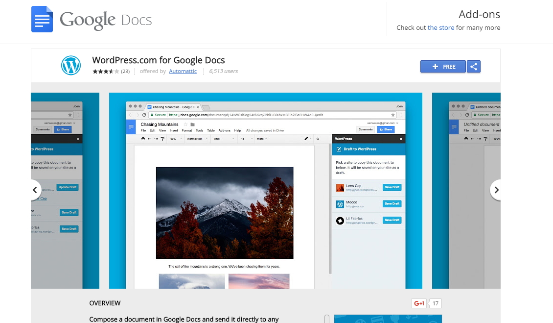Click Add-ons menu in center screenshot
The width and height of the screenshot is (553, 323).
pos(224,130)
